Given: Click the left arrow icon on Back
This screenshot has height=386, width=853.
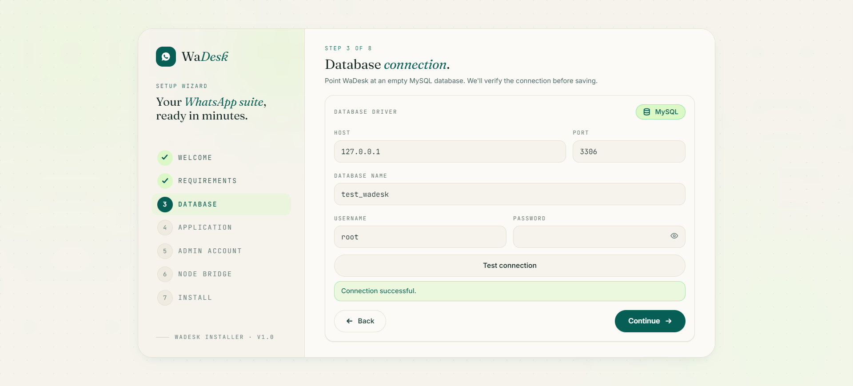Looking at the screenshot, I should [x=350, y=321].
